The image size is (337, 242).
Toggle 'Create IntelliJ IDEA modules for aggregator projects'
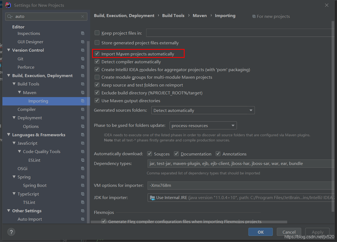point(97,69)
